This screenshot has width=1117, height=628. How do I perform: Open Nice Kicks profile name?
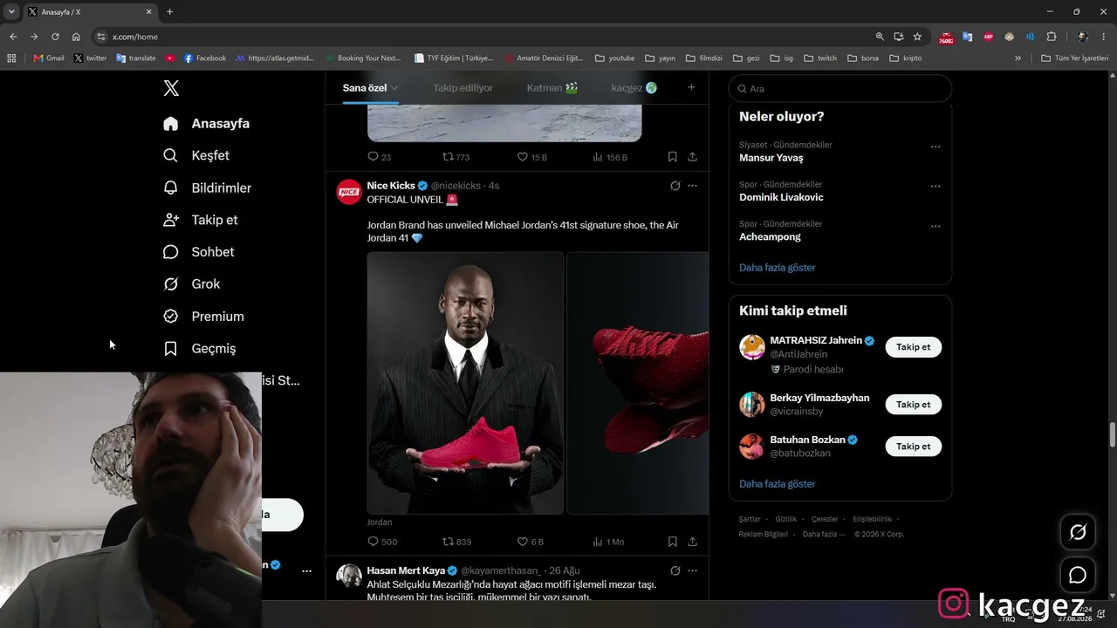(391, 186)
